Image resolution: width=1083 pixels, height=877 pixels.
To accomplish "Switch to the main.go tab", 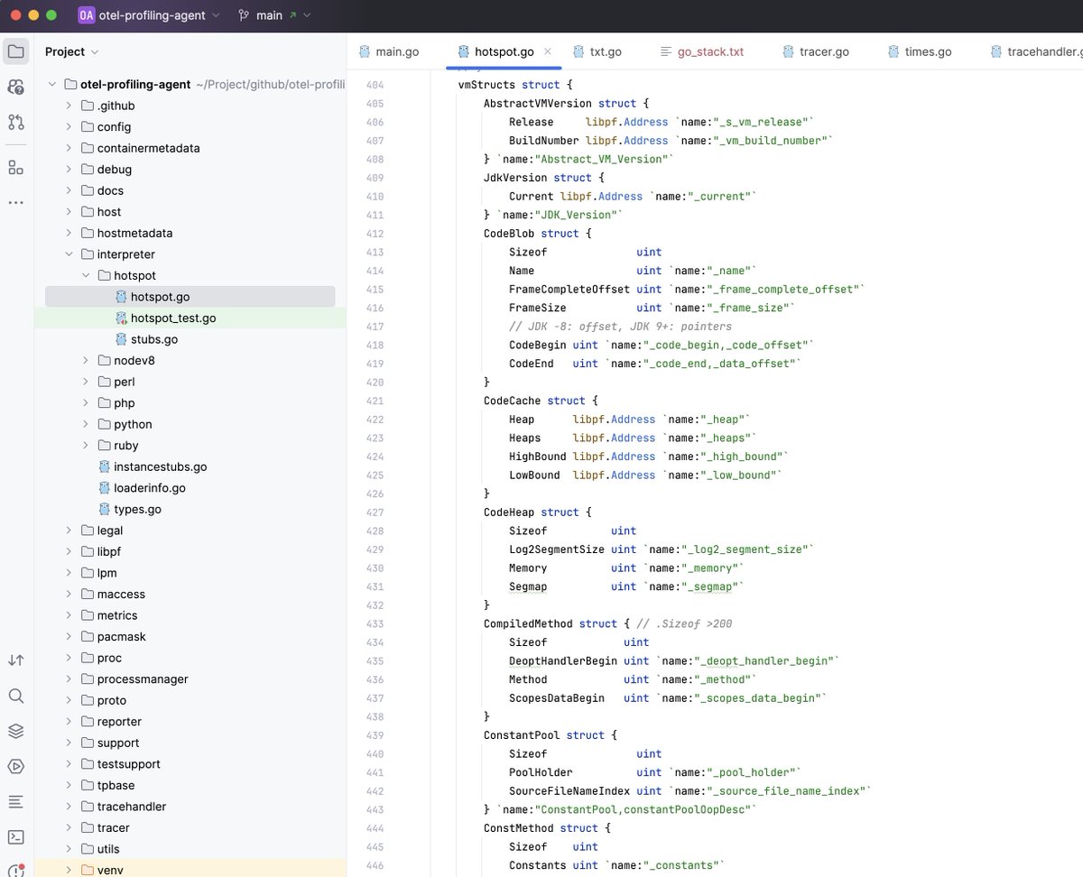I will click(389, 51).
